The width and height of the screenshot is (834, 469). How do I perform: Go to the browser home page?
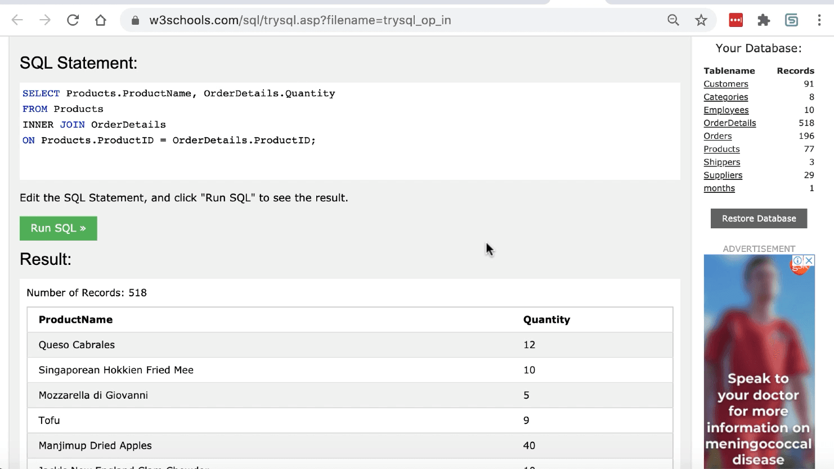click(x=101, y=20)
